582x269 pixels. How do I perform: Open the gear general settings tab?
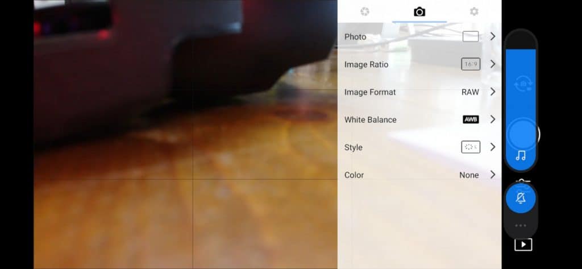pos(474,11)
